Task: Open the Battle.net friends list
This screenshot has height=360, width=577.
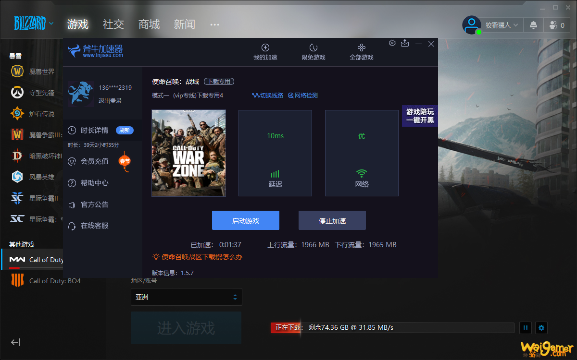Action: tap(557, 25)
